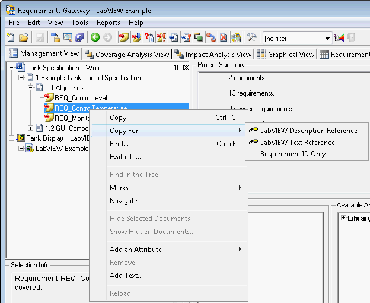
Task: Open the Reports menu in menu bar
Action: (108, 23)
